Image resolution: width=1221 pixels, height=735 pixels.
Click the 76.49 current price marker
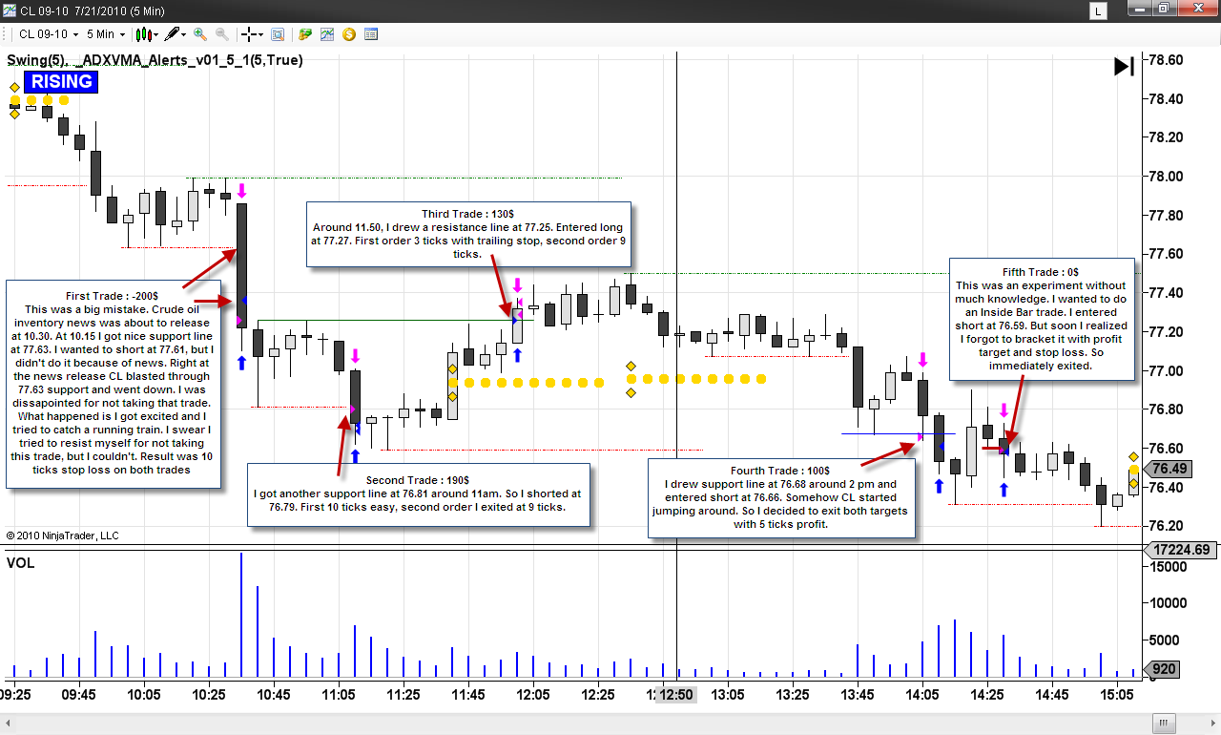tap(1169, 469)
